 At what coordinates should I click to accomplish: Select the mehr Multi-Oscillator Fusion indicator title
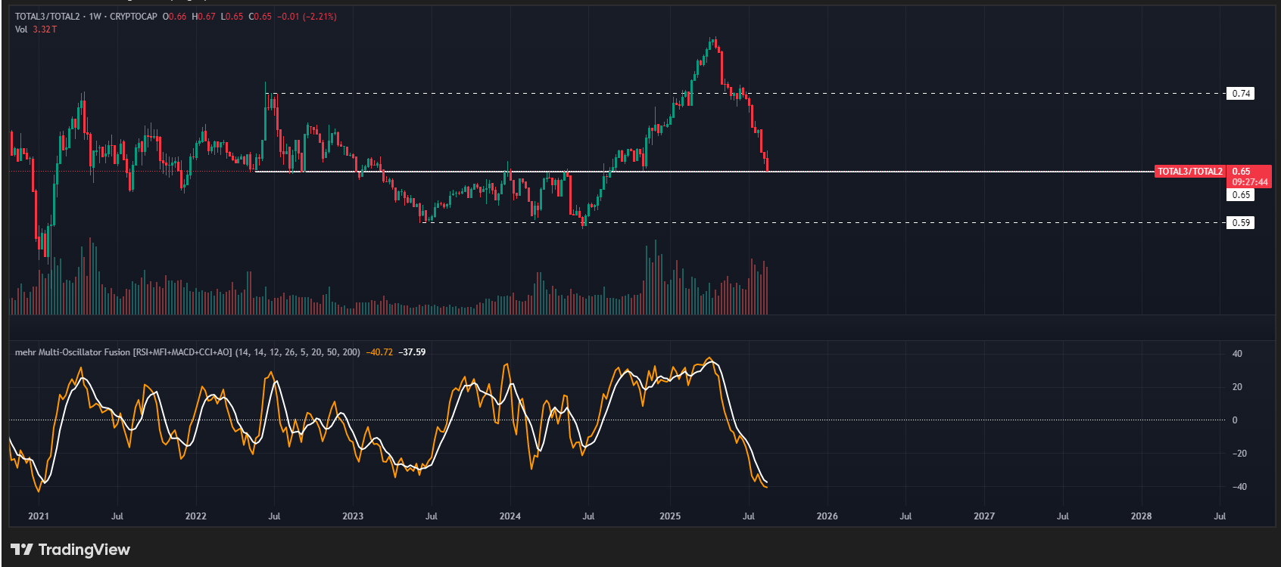pos(123,352)
